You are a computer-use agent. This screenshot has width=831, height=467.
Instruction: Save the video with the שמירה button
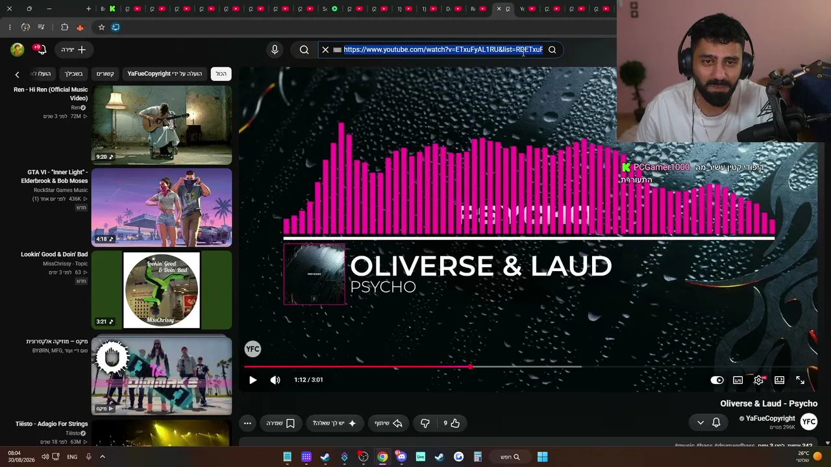click(x=280, y=424)
